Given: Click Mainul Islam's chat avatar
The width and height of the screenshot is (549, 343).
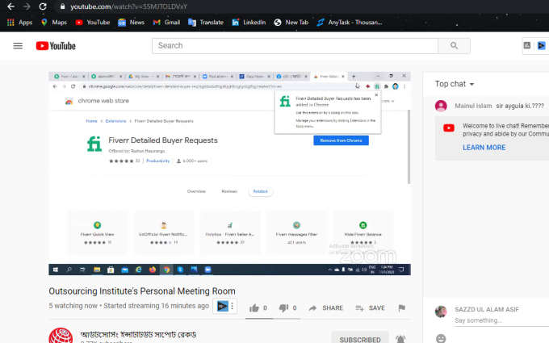Looking at the screenshot, I should (441, 106).
